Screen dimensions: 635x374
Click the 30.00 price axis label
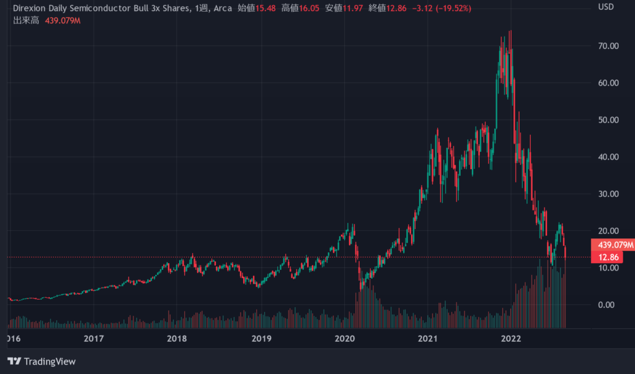pos(608,194)
